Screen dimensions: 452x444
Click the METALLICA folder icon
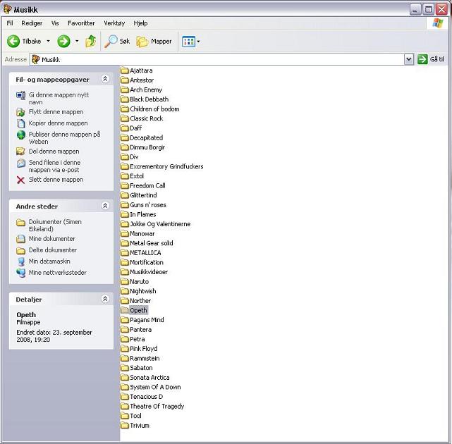tap(125, 253)
